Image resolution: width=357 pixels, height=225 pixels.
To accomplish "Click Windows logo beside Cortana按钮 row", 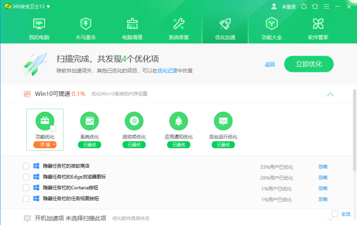I will (36, 188).
